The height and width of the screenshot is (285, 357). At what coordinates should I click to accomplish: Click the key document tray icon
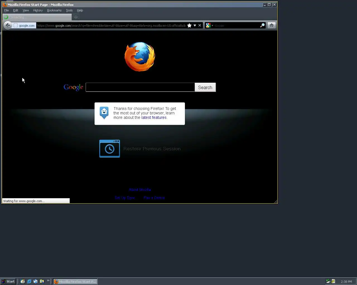tap(333, 281)
